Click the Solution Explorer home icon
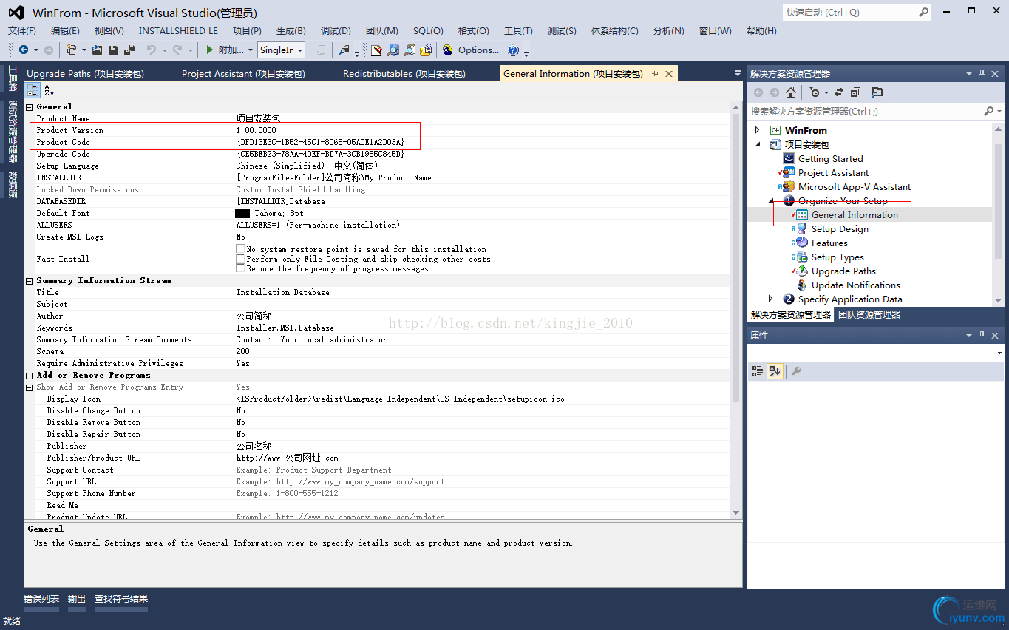This screenshot has width=1009, height=630. 791,92
